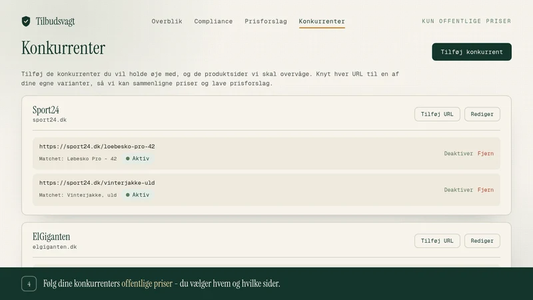Click the Tilbudsvagt brand name

click(55, 21)
